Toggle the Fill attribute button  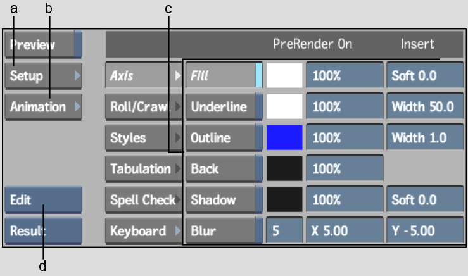pos(224,75)
